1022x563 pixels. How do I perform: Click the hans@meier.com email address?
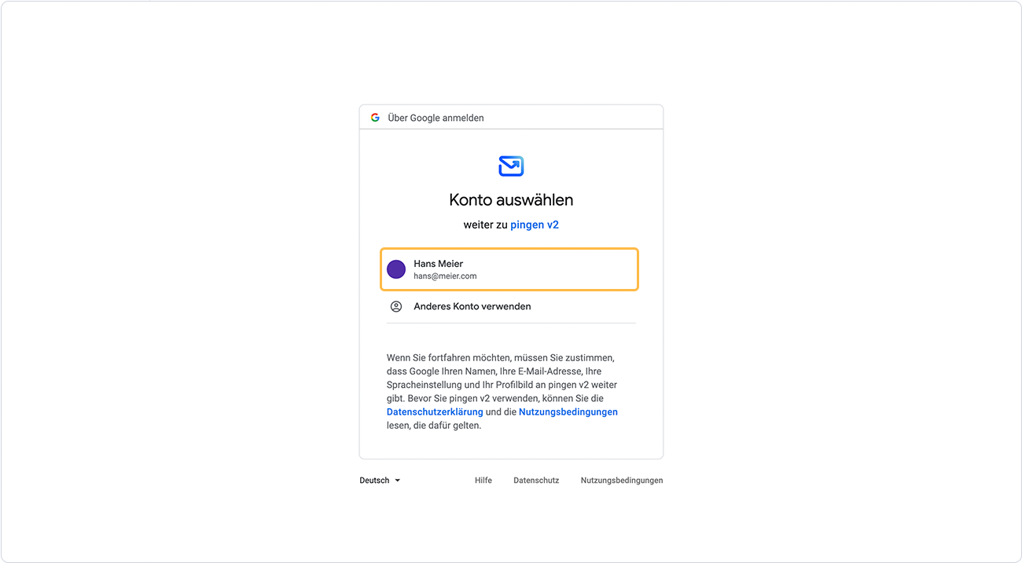[x=444, y=276]
